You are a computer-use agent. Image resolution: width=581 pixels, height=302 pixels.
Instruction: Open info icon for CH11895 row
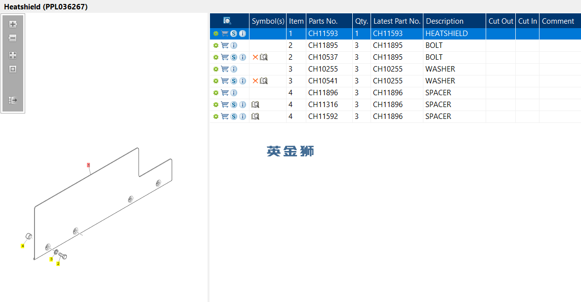pos(233,45)
